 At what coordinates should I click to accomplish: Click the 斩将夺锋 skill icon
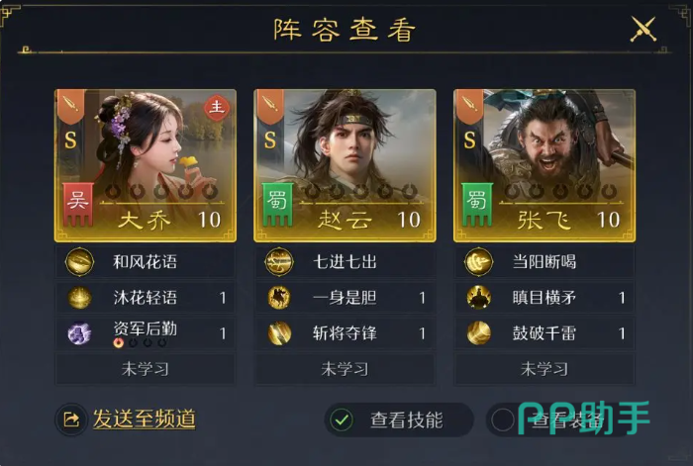279,333
